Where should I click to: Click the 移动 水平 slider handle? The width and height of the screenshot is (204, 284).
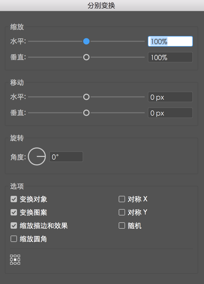click(86, 97)
